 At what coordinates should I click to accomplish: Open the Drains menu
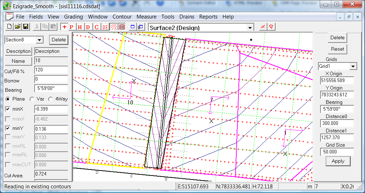point(187,17)
